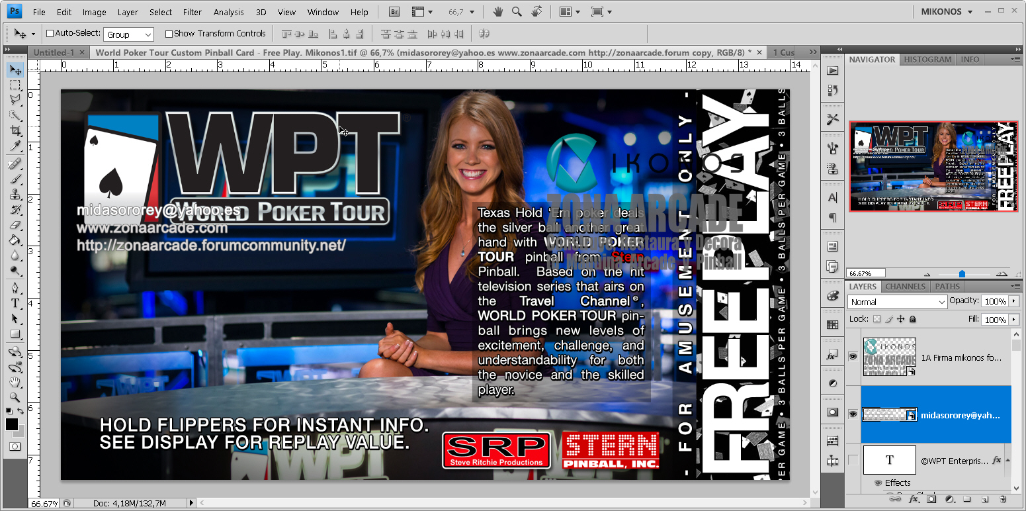This screenshot has height=511, width=1026.
Task: Toggle Effects visibility for the ©WPT layer
Action: [x=878, y=483]
